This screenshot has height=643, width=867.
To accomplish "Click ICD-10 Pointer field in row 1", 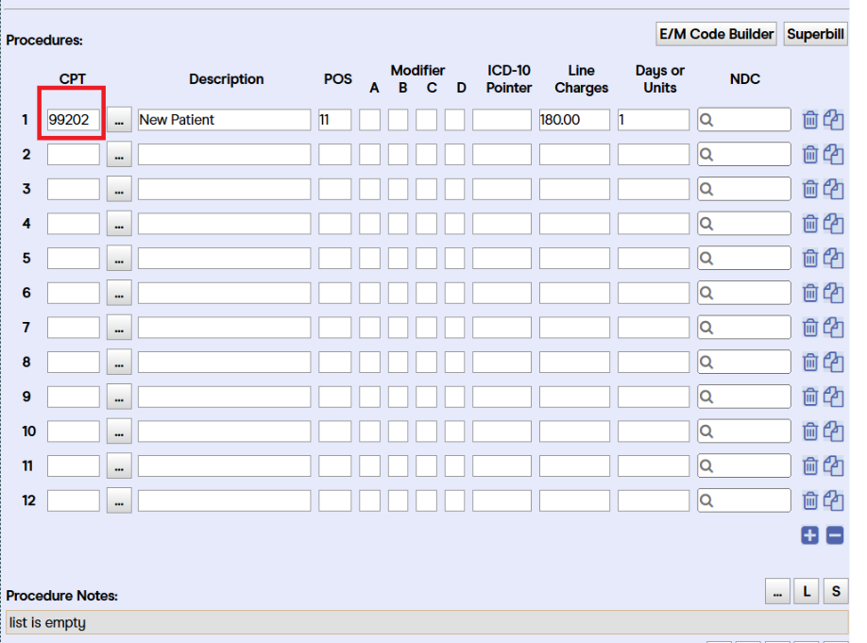I will point(501,120).
